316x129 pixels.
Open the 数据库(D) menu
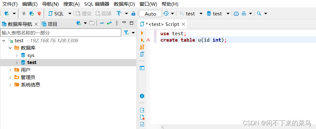[x=124, y=4]
